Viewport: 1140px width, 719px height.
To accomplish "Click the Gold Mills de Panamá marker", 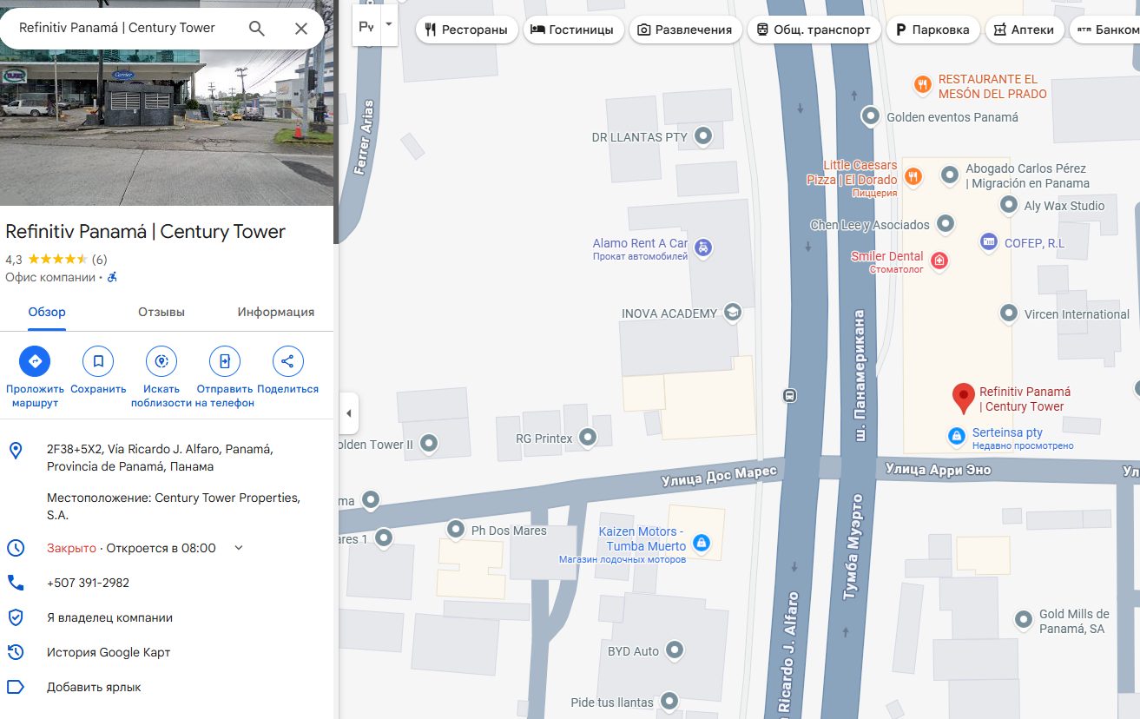I will pos(1024,620).
